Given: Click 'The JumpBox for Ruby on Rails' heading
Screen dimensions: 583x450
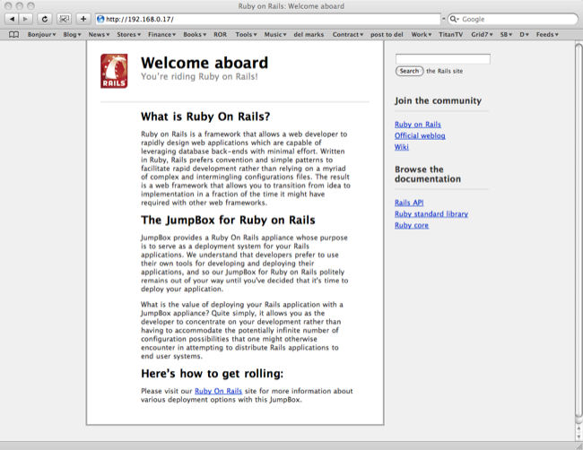Looking at the screenshot, I should (228, 220).
